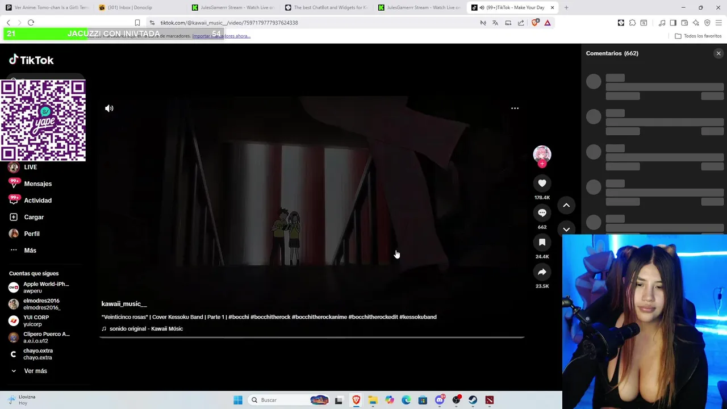
Task: Open the browser extensions puzzle icon
Action: [x=632, y=23]
